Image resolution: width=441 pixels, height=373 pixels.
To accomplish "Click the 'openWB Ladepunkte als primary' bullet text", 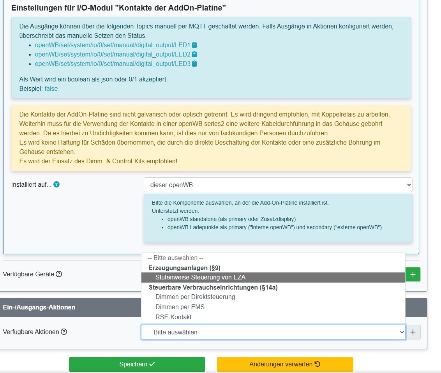I will pos(275,227).
